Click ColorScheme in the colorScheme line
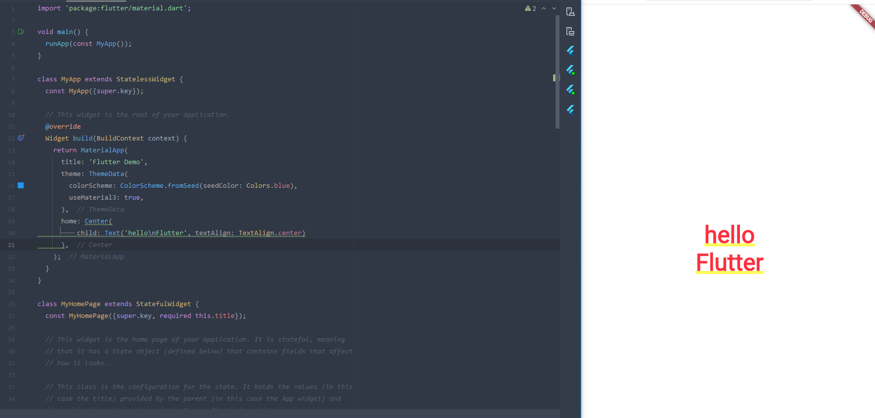The width and height of the screenshot is (875, 418). click(x=141, y=186)
